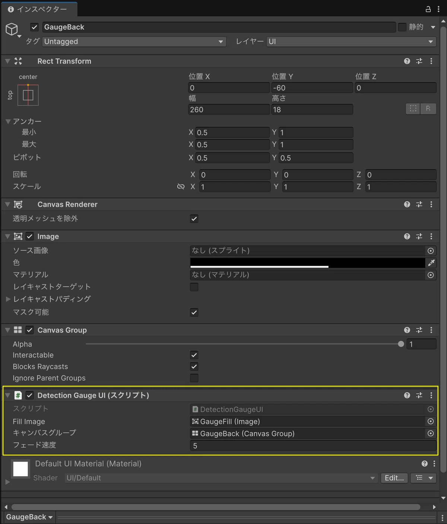Open the レイヤー UI dropdown

coord(351,42)
